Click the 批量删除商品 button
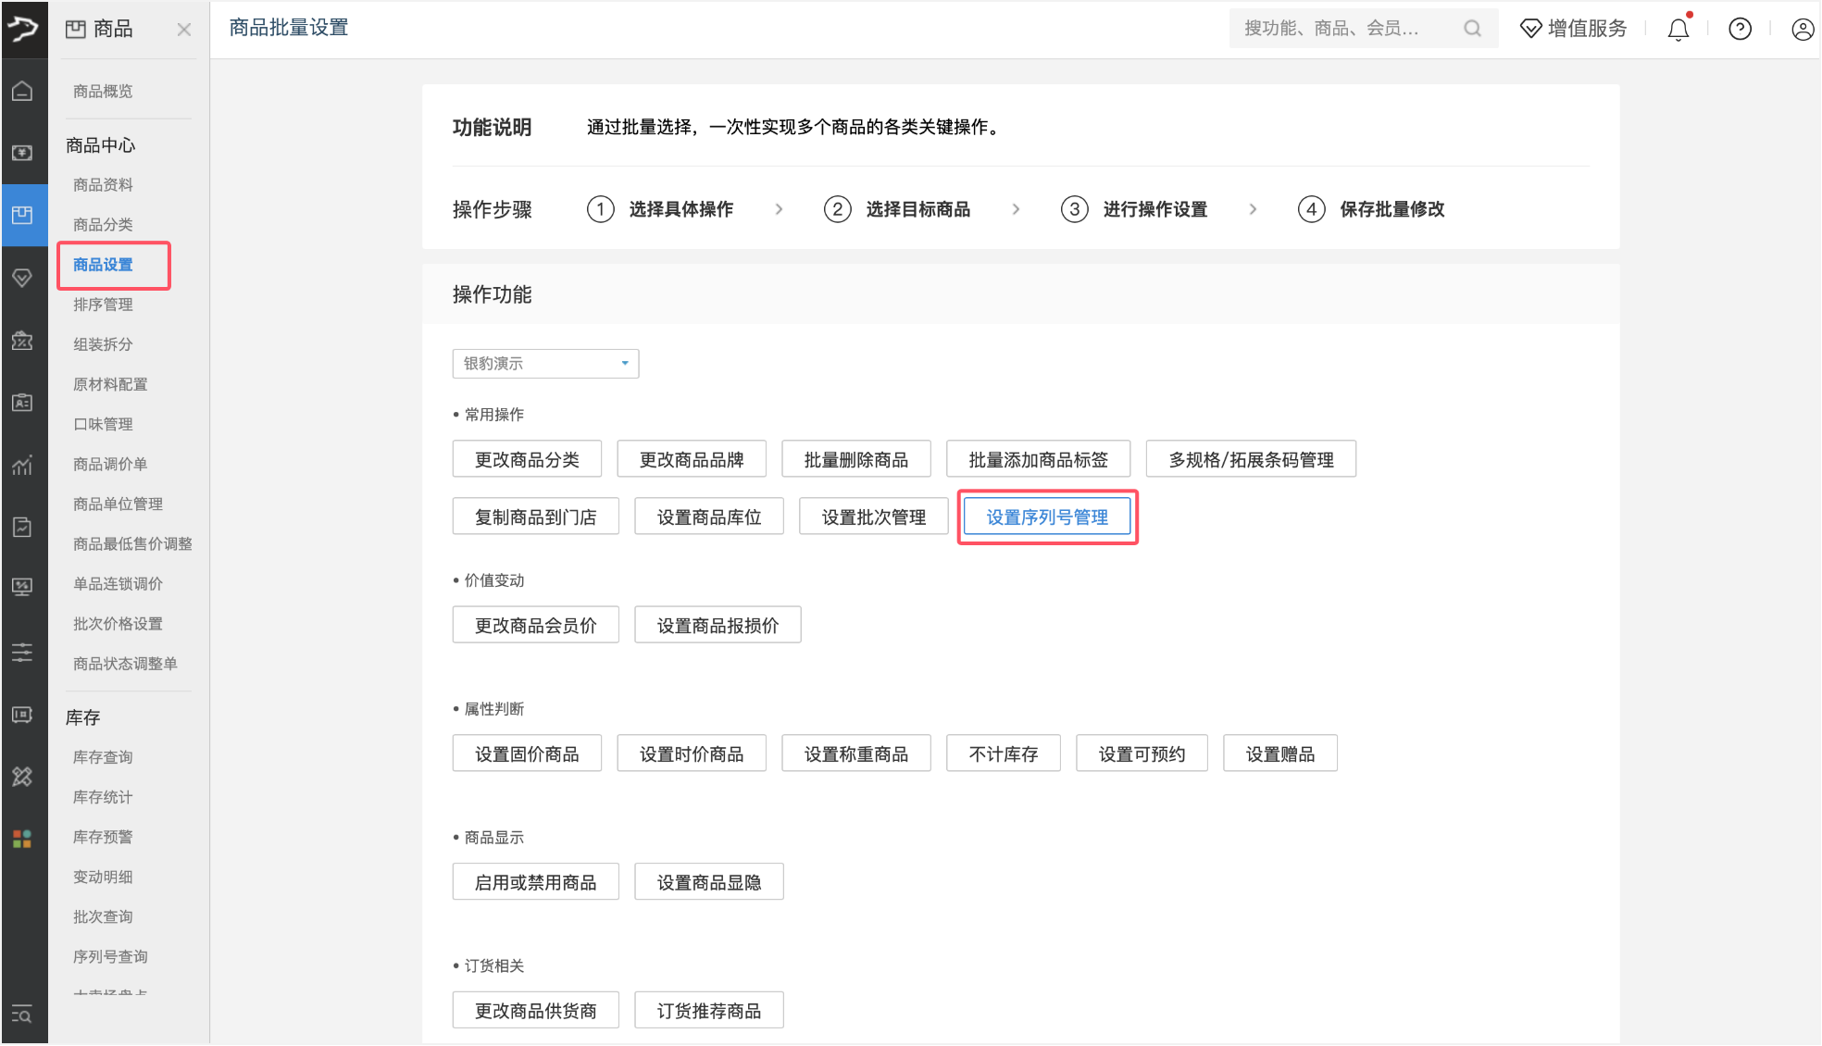The width and height of the screenshot is (1822, 1046). [x=855, y=458]
